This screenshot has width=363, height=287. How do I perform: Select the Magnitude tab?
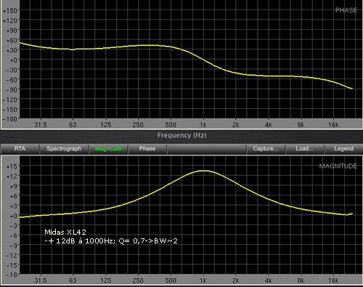(x=108, y=149)
